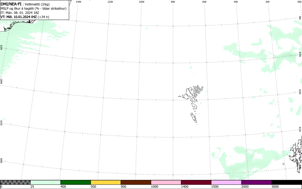This screenshot has width=302, height=189.
Task: Click the '10W' longitude label
Action: pos(142,2)
